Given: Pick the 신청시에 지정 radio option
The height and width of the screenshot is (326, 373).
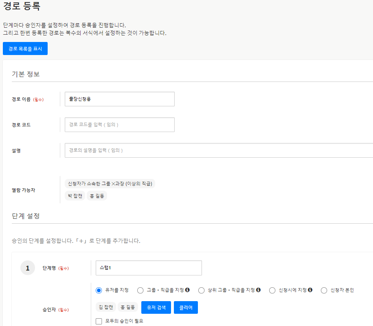Looking at the screenshot, I should pyautogui.click(x=272, y=291).
